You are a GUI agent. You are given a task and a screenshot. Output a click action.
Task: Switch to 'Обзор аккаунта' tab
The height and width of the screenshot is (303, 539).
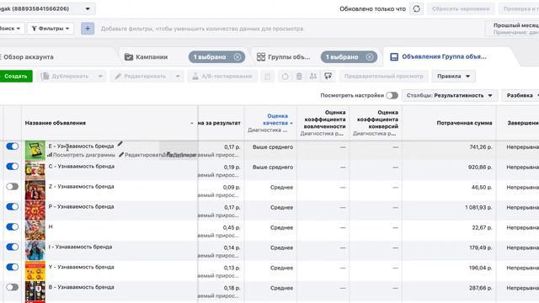[28, 57]
